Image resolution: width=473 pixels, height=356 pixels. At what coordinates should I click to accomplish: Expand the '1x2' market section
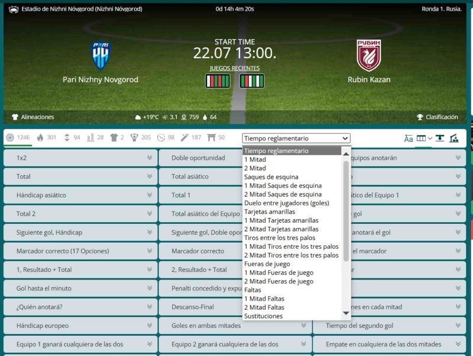tap(80, 158)
